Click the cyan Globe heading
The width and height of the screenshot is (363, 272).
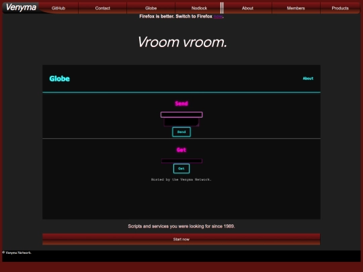coord(60,79)
